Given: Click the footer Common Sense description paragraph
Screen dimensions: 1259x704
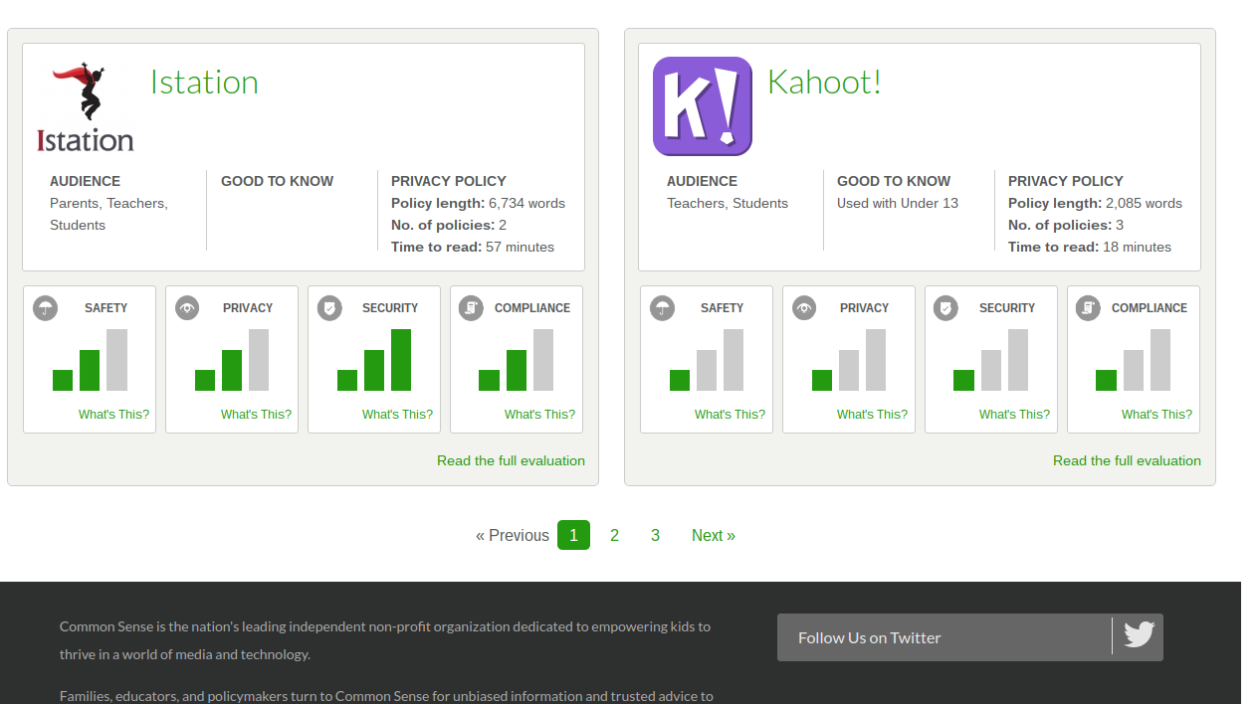Looking at the screenshot, I should tap(385, 640).
